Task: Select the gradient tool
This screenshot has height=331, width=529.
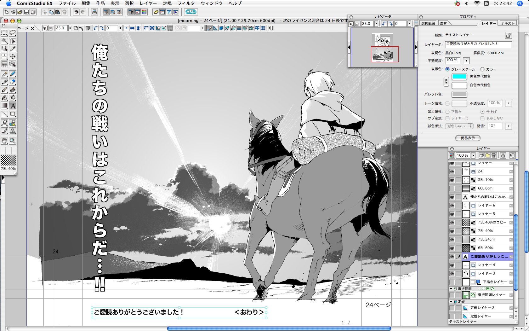Action: point(4,106)
